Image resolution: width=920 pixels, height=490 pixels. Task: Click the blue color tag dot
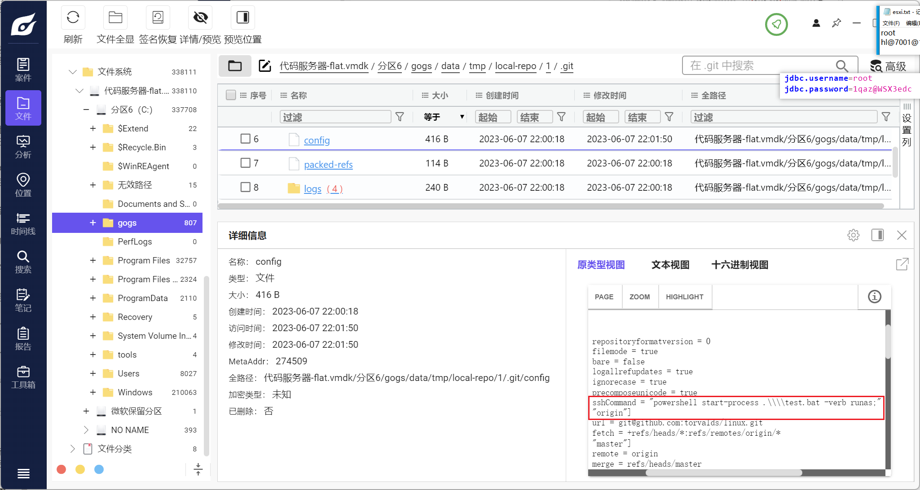click(99, 469)
